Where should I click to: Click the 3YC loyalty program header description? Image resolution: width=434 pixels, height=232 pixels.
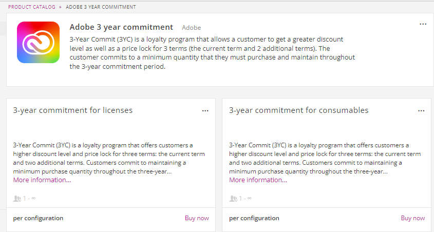pyautogui.click(x=212, y=53)
